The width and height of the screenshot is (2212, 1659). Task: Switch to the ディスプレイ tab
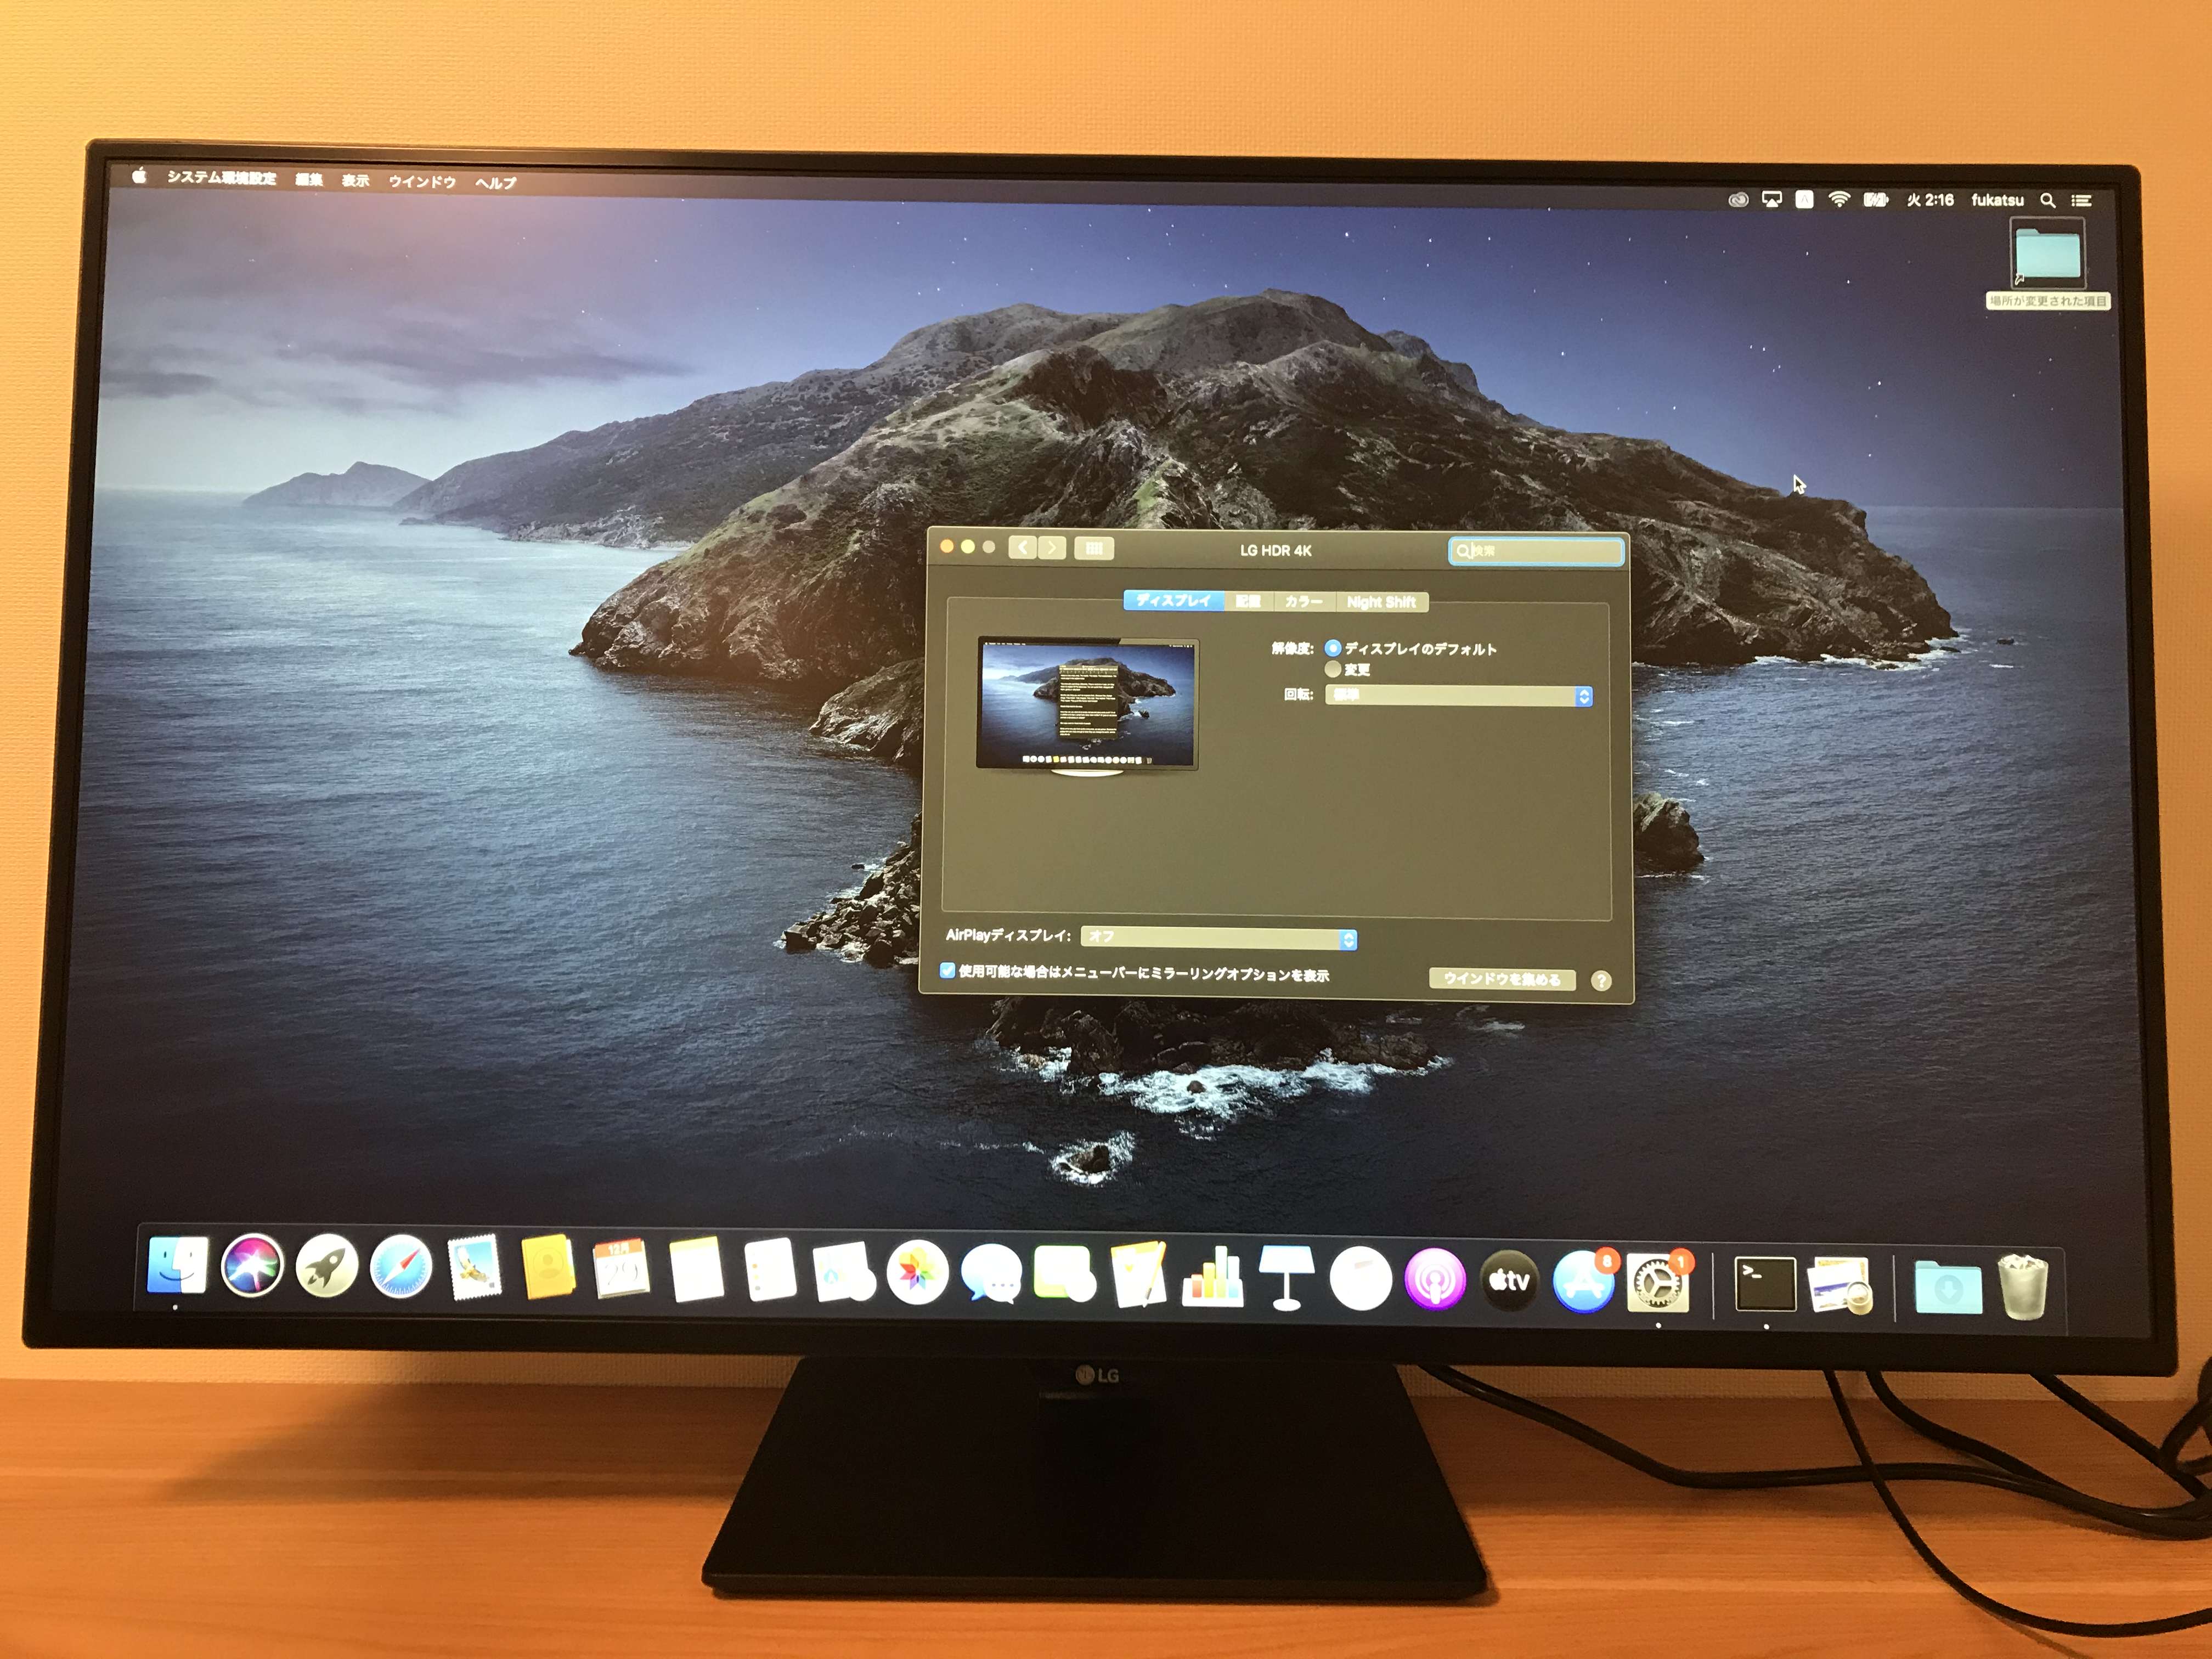pos(1173,601)
